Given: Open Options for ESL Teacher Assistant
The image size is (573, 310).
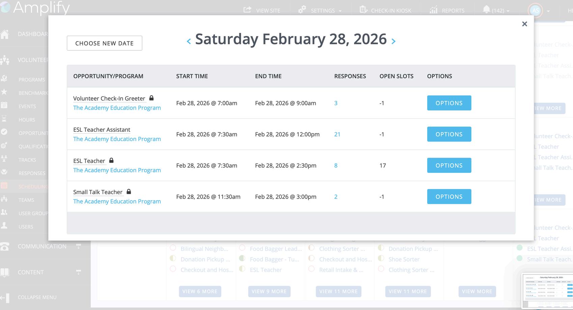Looking at the screenshot, I should pos(449,134).
